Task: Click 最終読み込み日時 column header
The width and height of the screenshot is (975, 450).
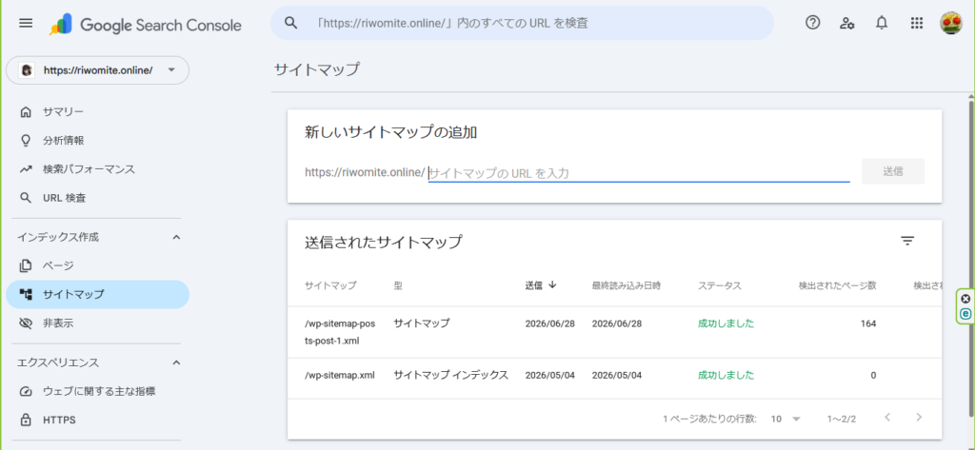Action: (x=627, y=285)
